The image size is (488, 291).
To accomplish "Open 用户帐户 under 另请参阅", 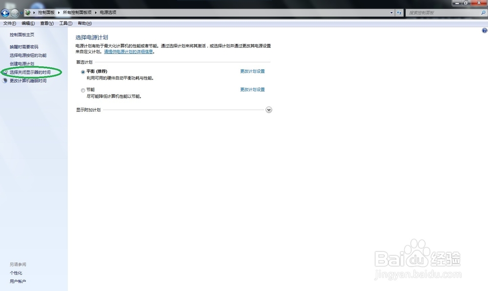I will 18,281.
